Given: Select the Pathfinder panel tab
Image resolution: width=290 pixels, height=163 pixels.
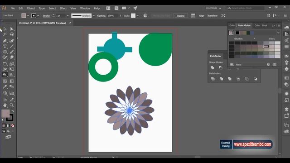Looking at the screenshot, I should (x=216, y=56).
